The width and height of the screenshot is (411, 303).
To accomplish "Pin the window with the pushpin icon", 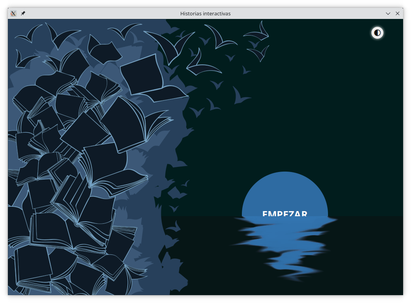I will [23, 13].
